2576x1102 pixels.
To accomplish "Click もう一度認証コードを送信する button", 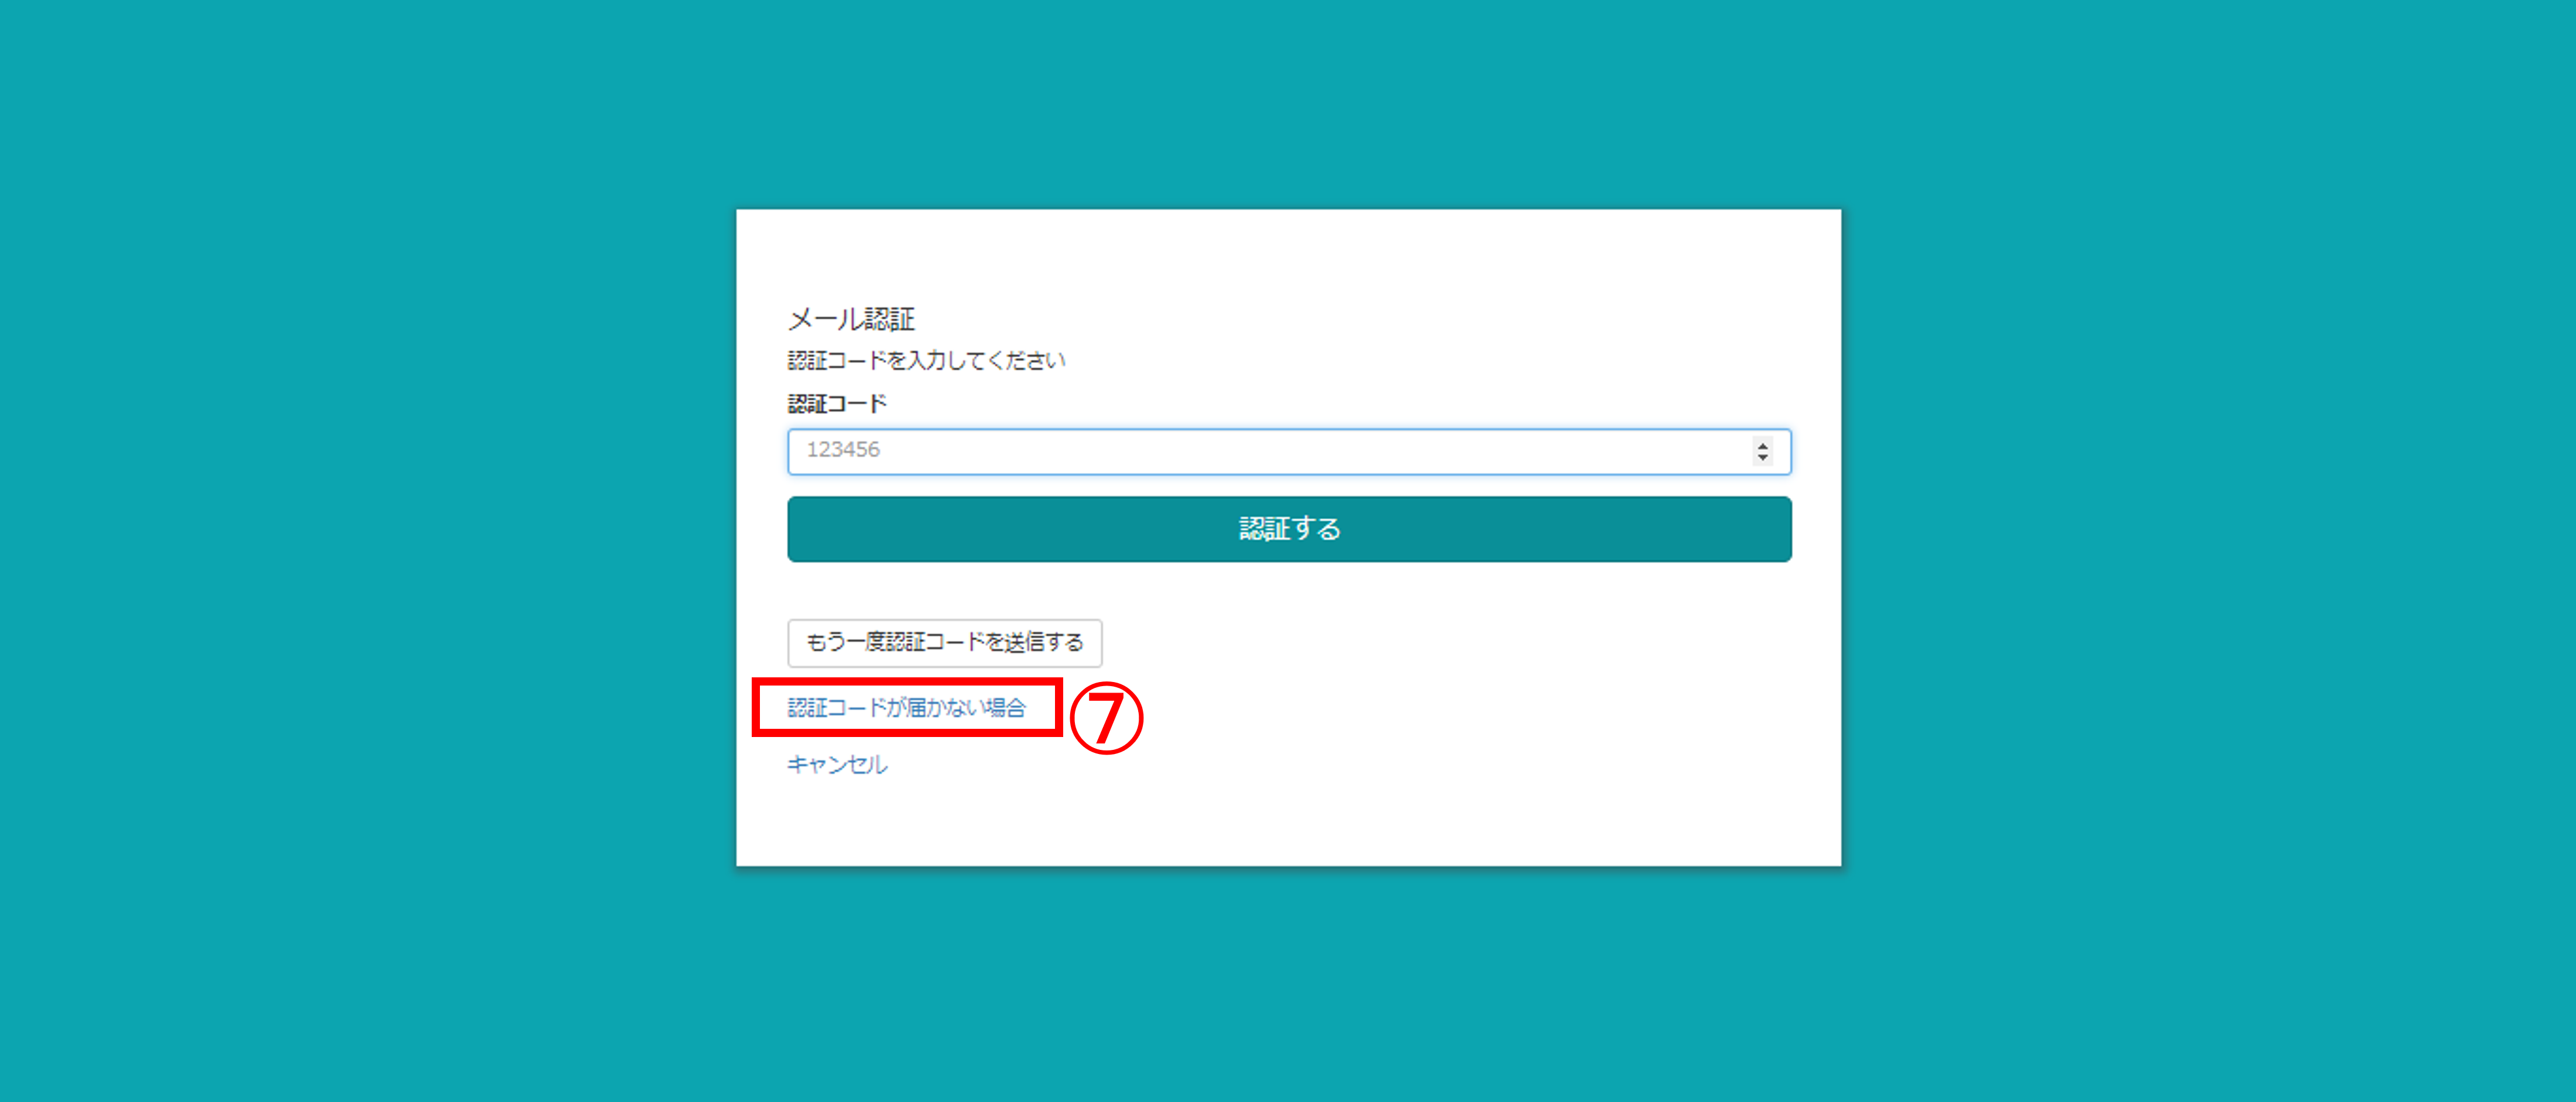I will pyautogui.click(x=944, y=642).
